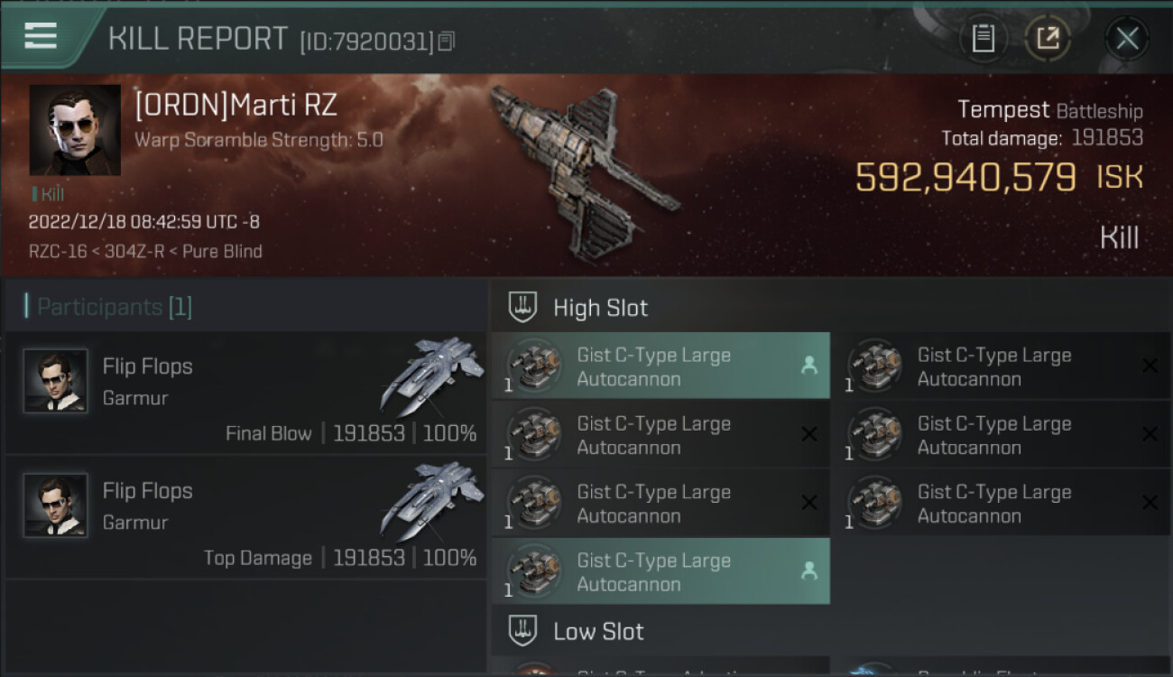
Task: Click the share export icon
Action: [1048, 38]
